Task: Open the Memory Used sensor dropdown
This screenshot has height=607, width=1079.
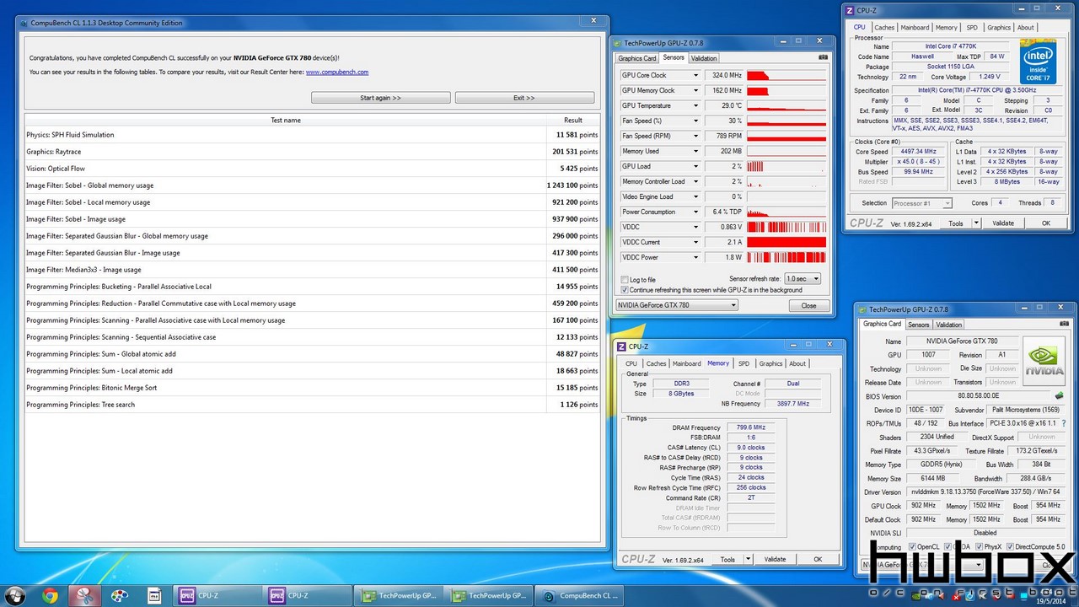Action: click(696, 151)
